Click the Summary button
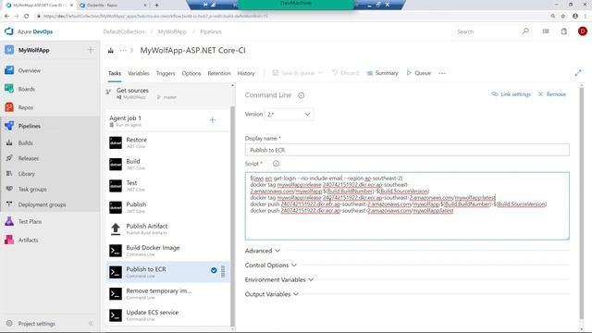Screen dimensions: 592x333 pyautogui.click(x=382, y=73)
